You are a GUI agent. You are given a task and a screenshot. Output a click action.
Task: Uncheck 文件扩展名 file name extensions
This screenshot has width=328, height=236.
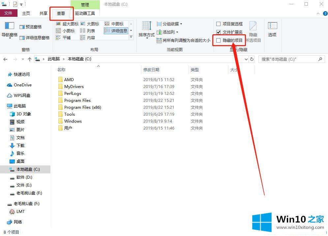coord(218,32)
